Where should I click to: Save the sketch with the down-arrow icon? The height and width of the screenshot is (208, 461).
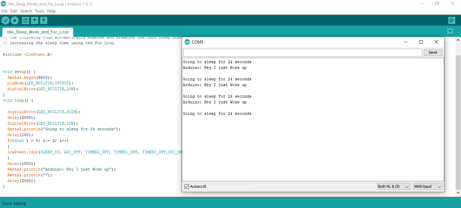pos(44,21)
